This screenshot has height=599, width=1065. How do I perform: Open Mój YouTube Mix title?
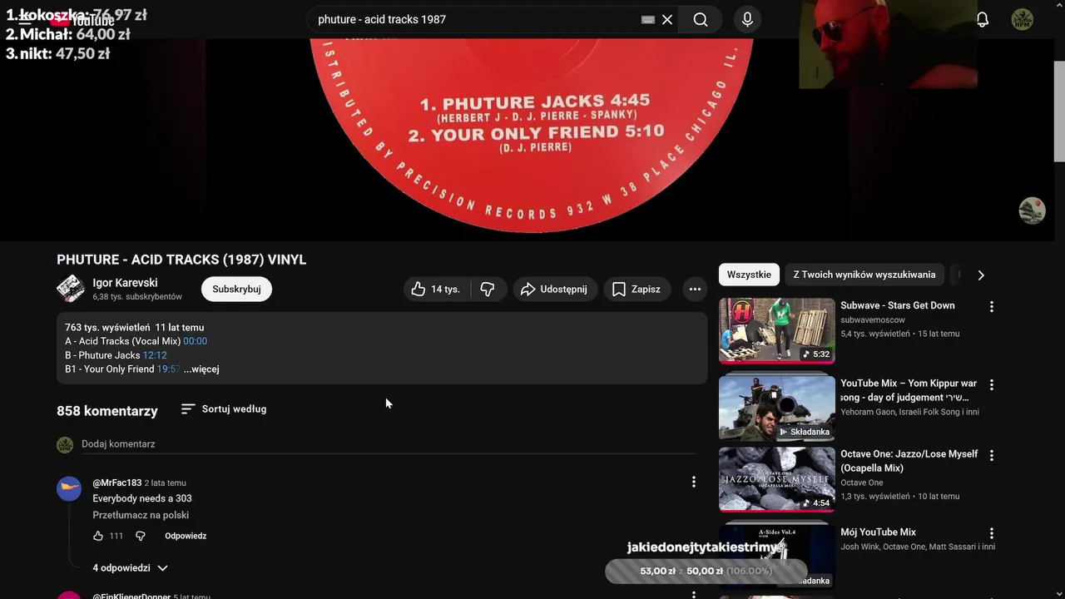click(878, 532)
